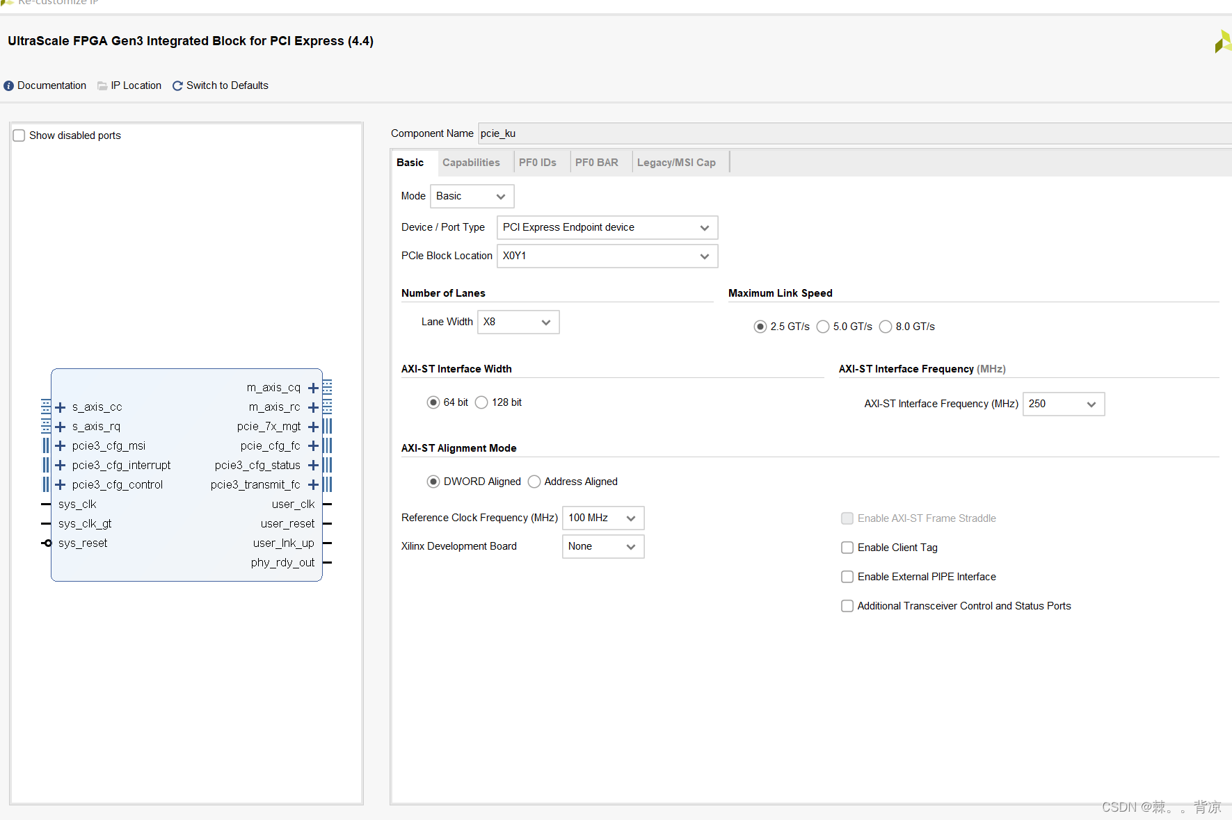Choose 128 bit interface width
1232x820 pixels.
click(x=481, y=402)
